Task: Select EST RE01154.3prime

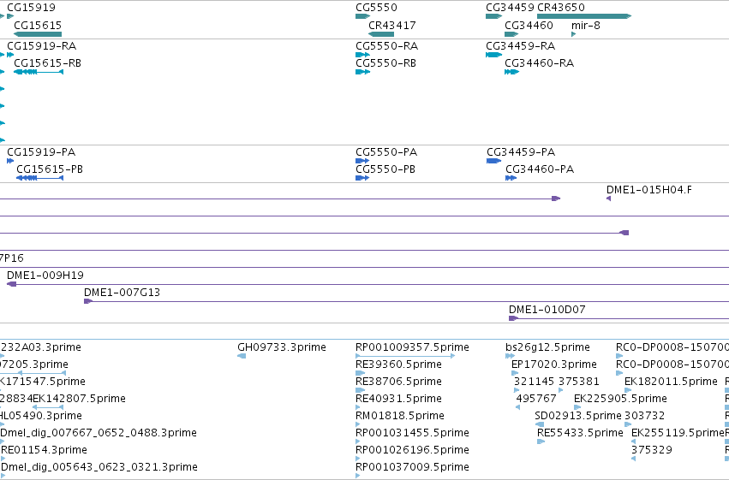Action: coord(3,459)
